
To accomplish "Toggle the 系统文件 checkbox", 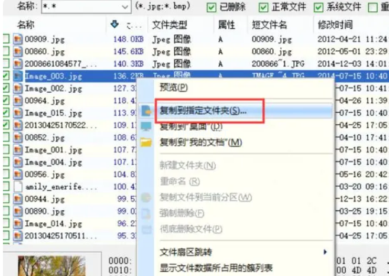I will (316, 7).
